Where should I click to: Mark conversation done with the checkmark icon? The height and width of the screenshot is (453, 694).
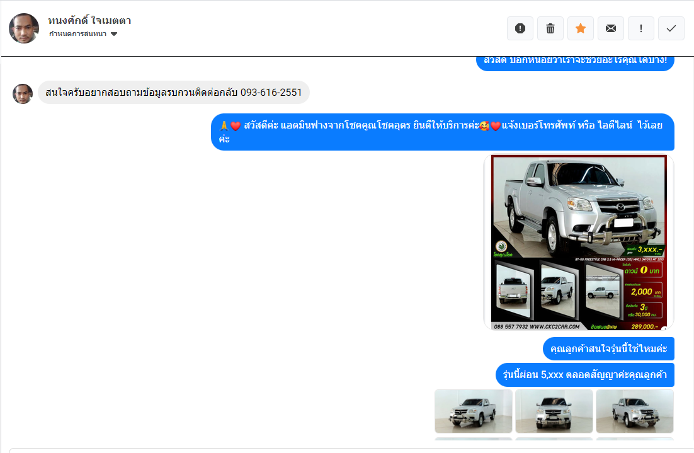[671, 28]
